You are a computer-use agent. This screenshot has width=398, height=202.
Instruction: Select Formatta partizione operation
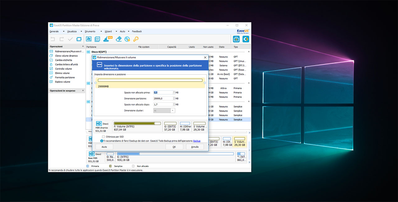62,77
